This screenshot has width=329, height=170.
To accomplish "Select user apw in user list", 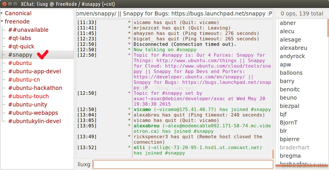I will point(285,64).
